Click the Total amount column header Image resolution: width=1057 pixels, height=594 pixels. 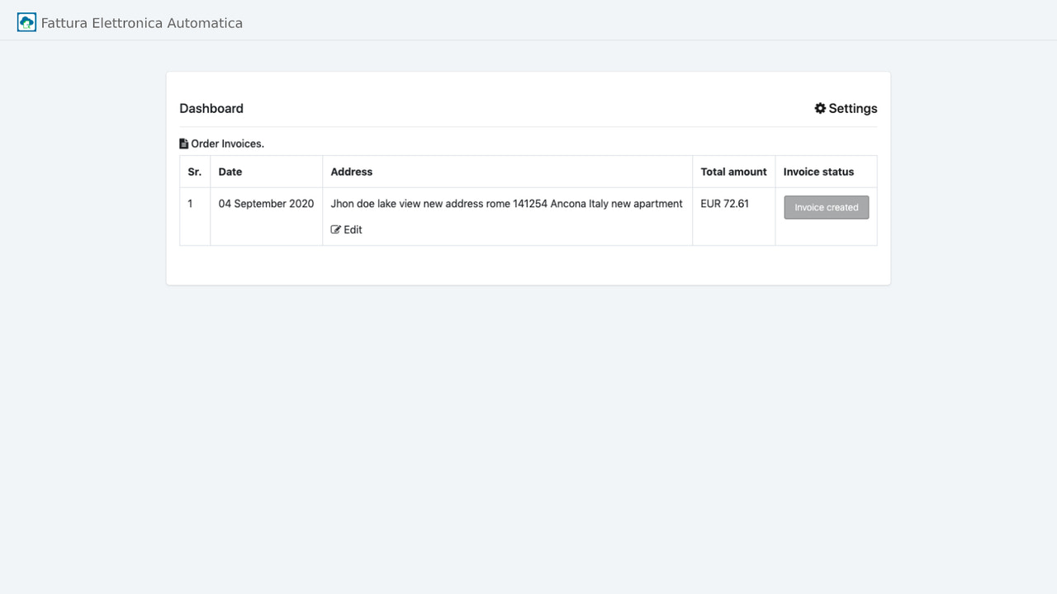click(x=734, y=172)
